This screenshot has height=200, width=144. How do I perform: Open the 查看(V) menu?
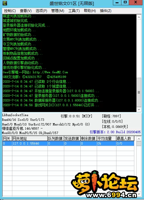(26, 11)
